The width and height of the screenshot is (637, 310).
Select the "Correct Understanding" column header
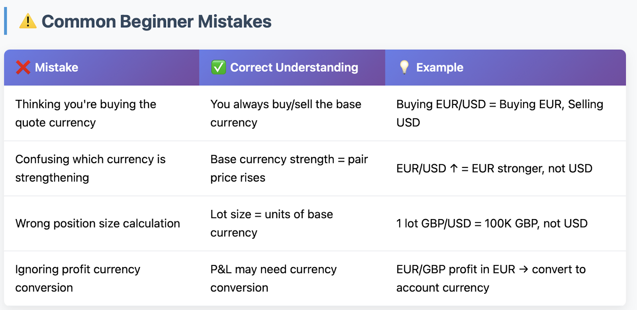click(294, 68)
